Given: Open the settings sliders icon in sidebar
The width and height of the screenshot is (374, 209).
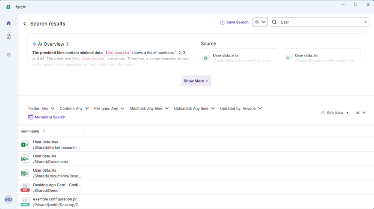Looking at the screenshot, I should tap(9, 55).
